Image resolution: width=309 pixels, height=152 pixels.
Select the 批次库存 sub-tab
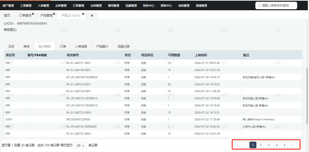[45, 47]
